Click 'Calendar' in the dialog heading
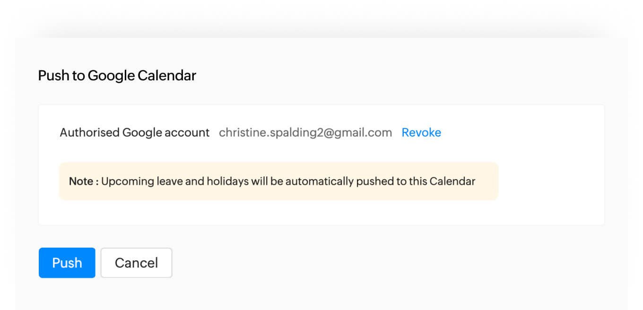The height and width of the screenshot is (310, 643). [x=167, y=76]
